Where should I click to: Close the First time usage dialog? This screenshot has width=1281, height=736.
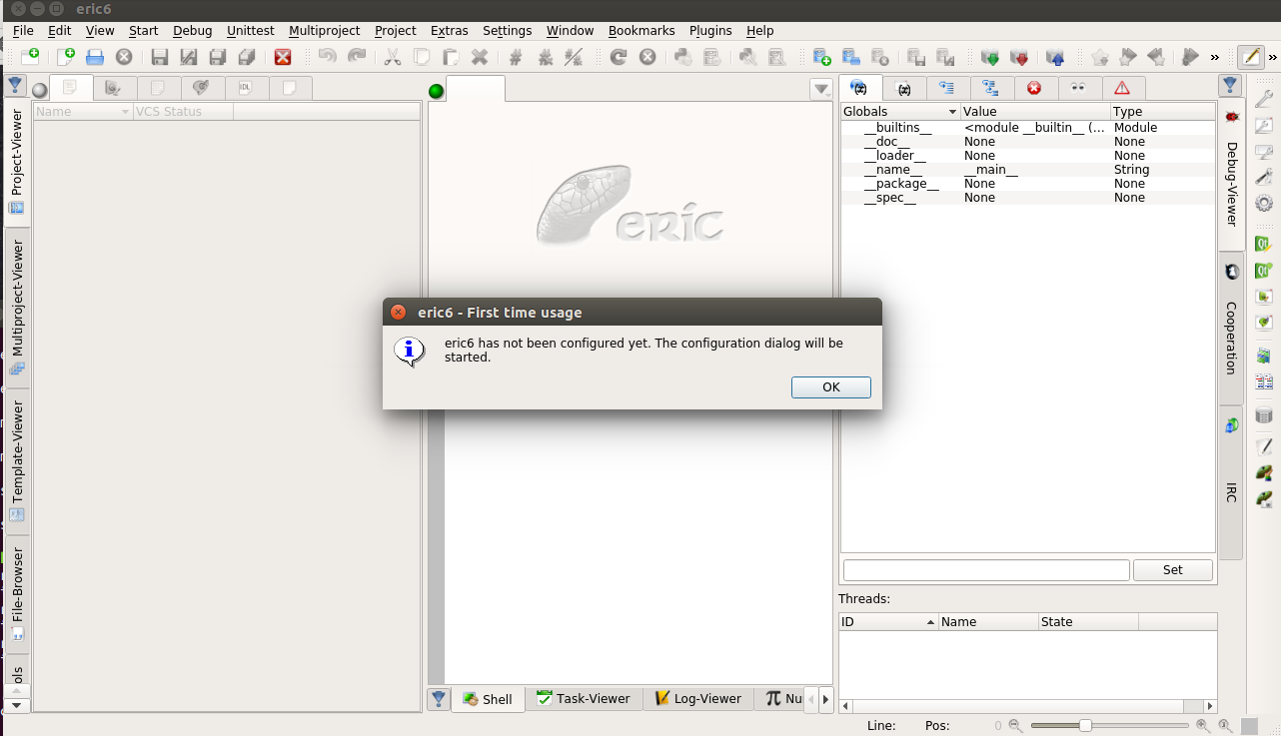click(x=398, y=313)
